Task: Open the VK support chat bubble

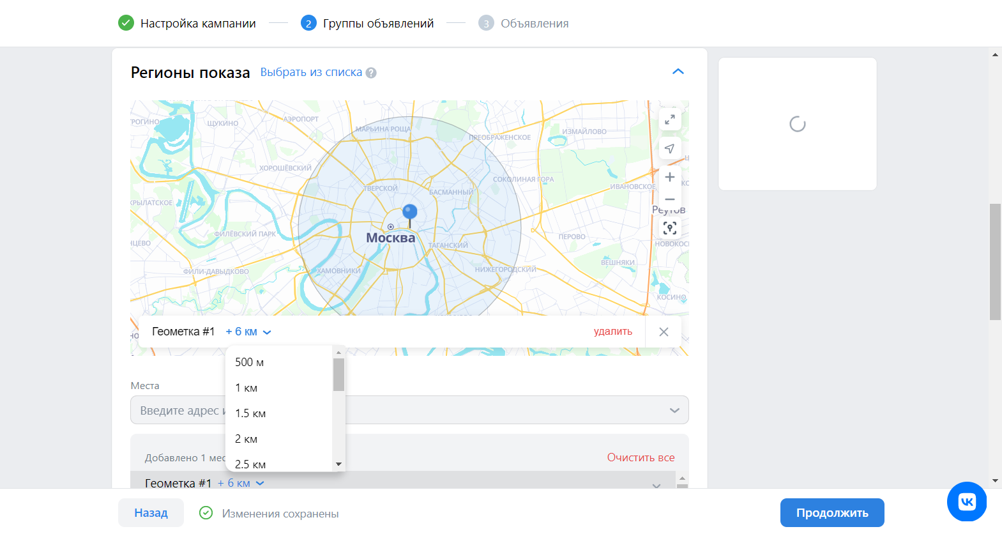Action: 966,502
